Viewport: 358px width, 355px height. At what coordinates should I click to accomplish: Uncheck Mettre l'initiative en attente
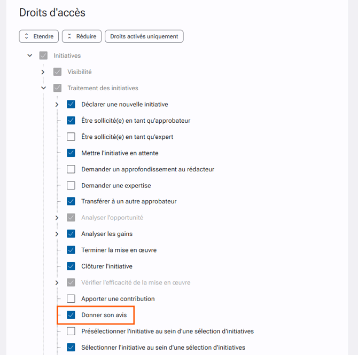pos(71,153)
